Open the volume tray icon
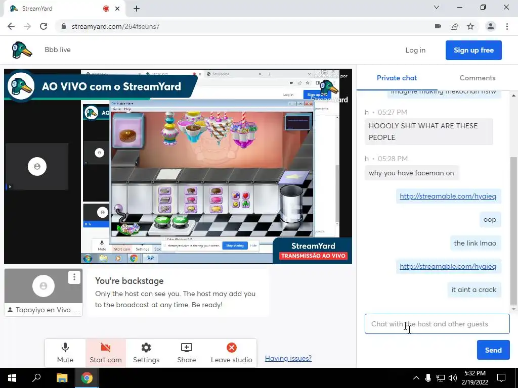The height and width of the screenshot is (388, 518). coord(453,378)
